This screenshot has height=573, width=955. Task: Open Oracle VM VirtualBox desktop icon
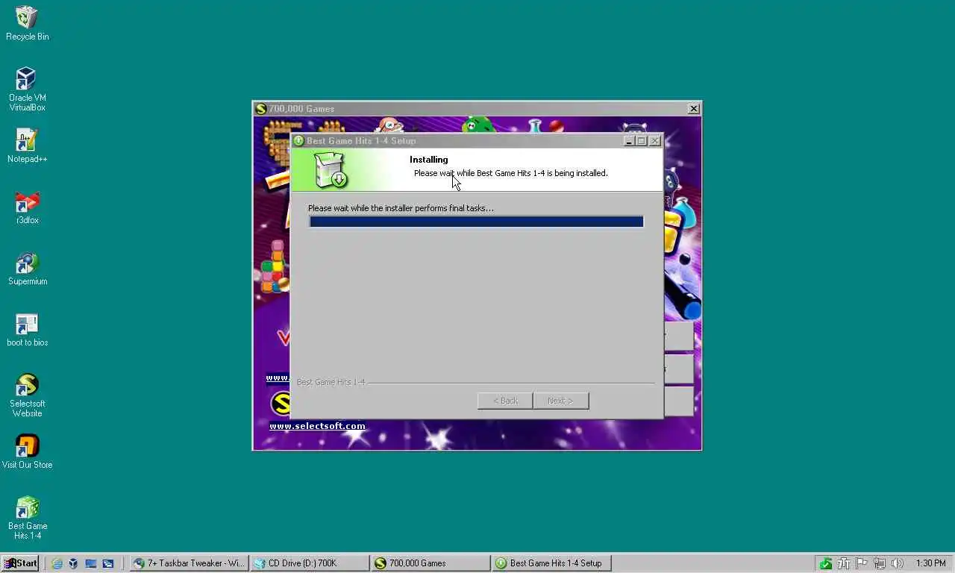point(27,90)
